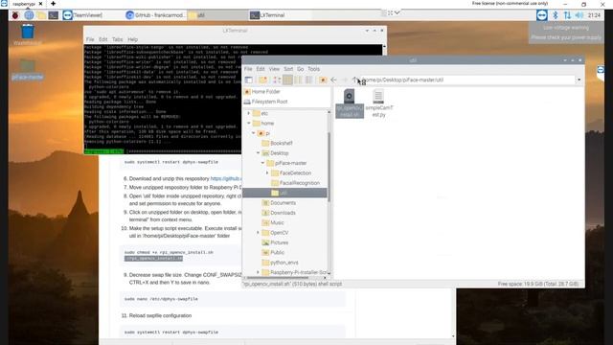Click the new folder toolbar icon
This screenshot has width=613, height=345.
click(x=262, y=80)
